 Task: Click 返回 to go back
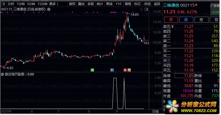point(157,4)
